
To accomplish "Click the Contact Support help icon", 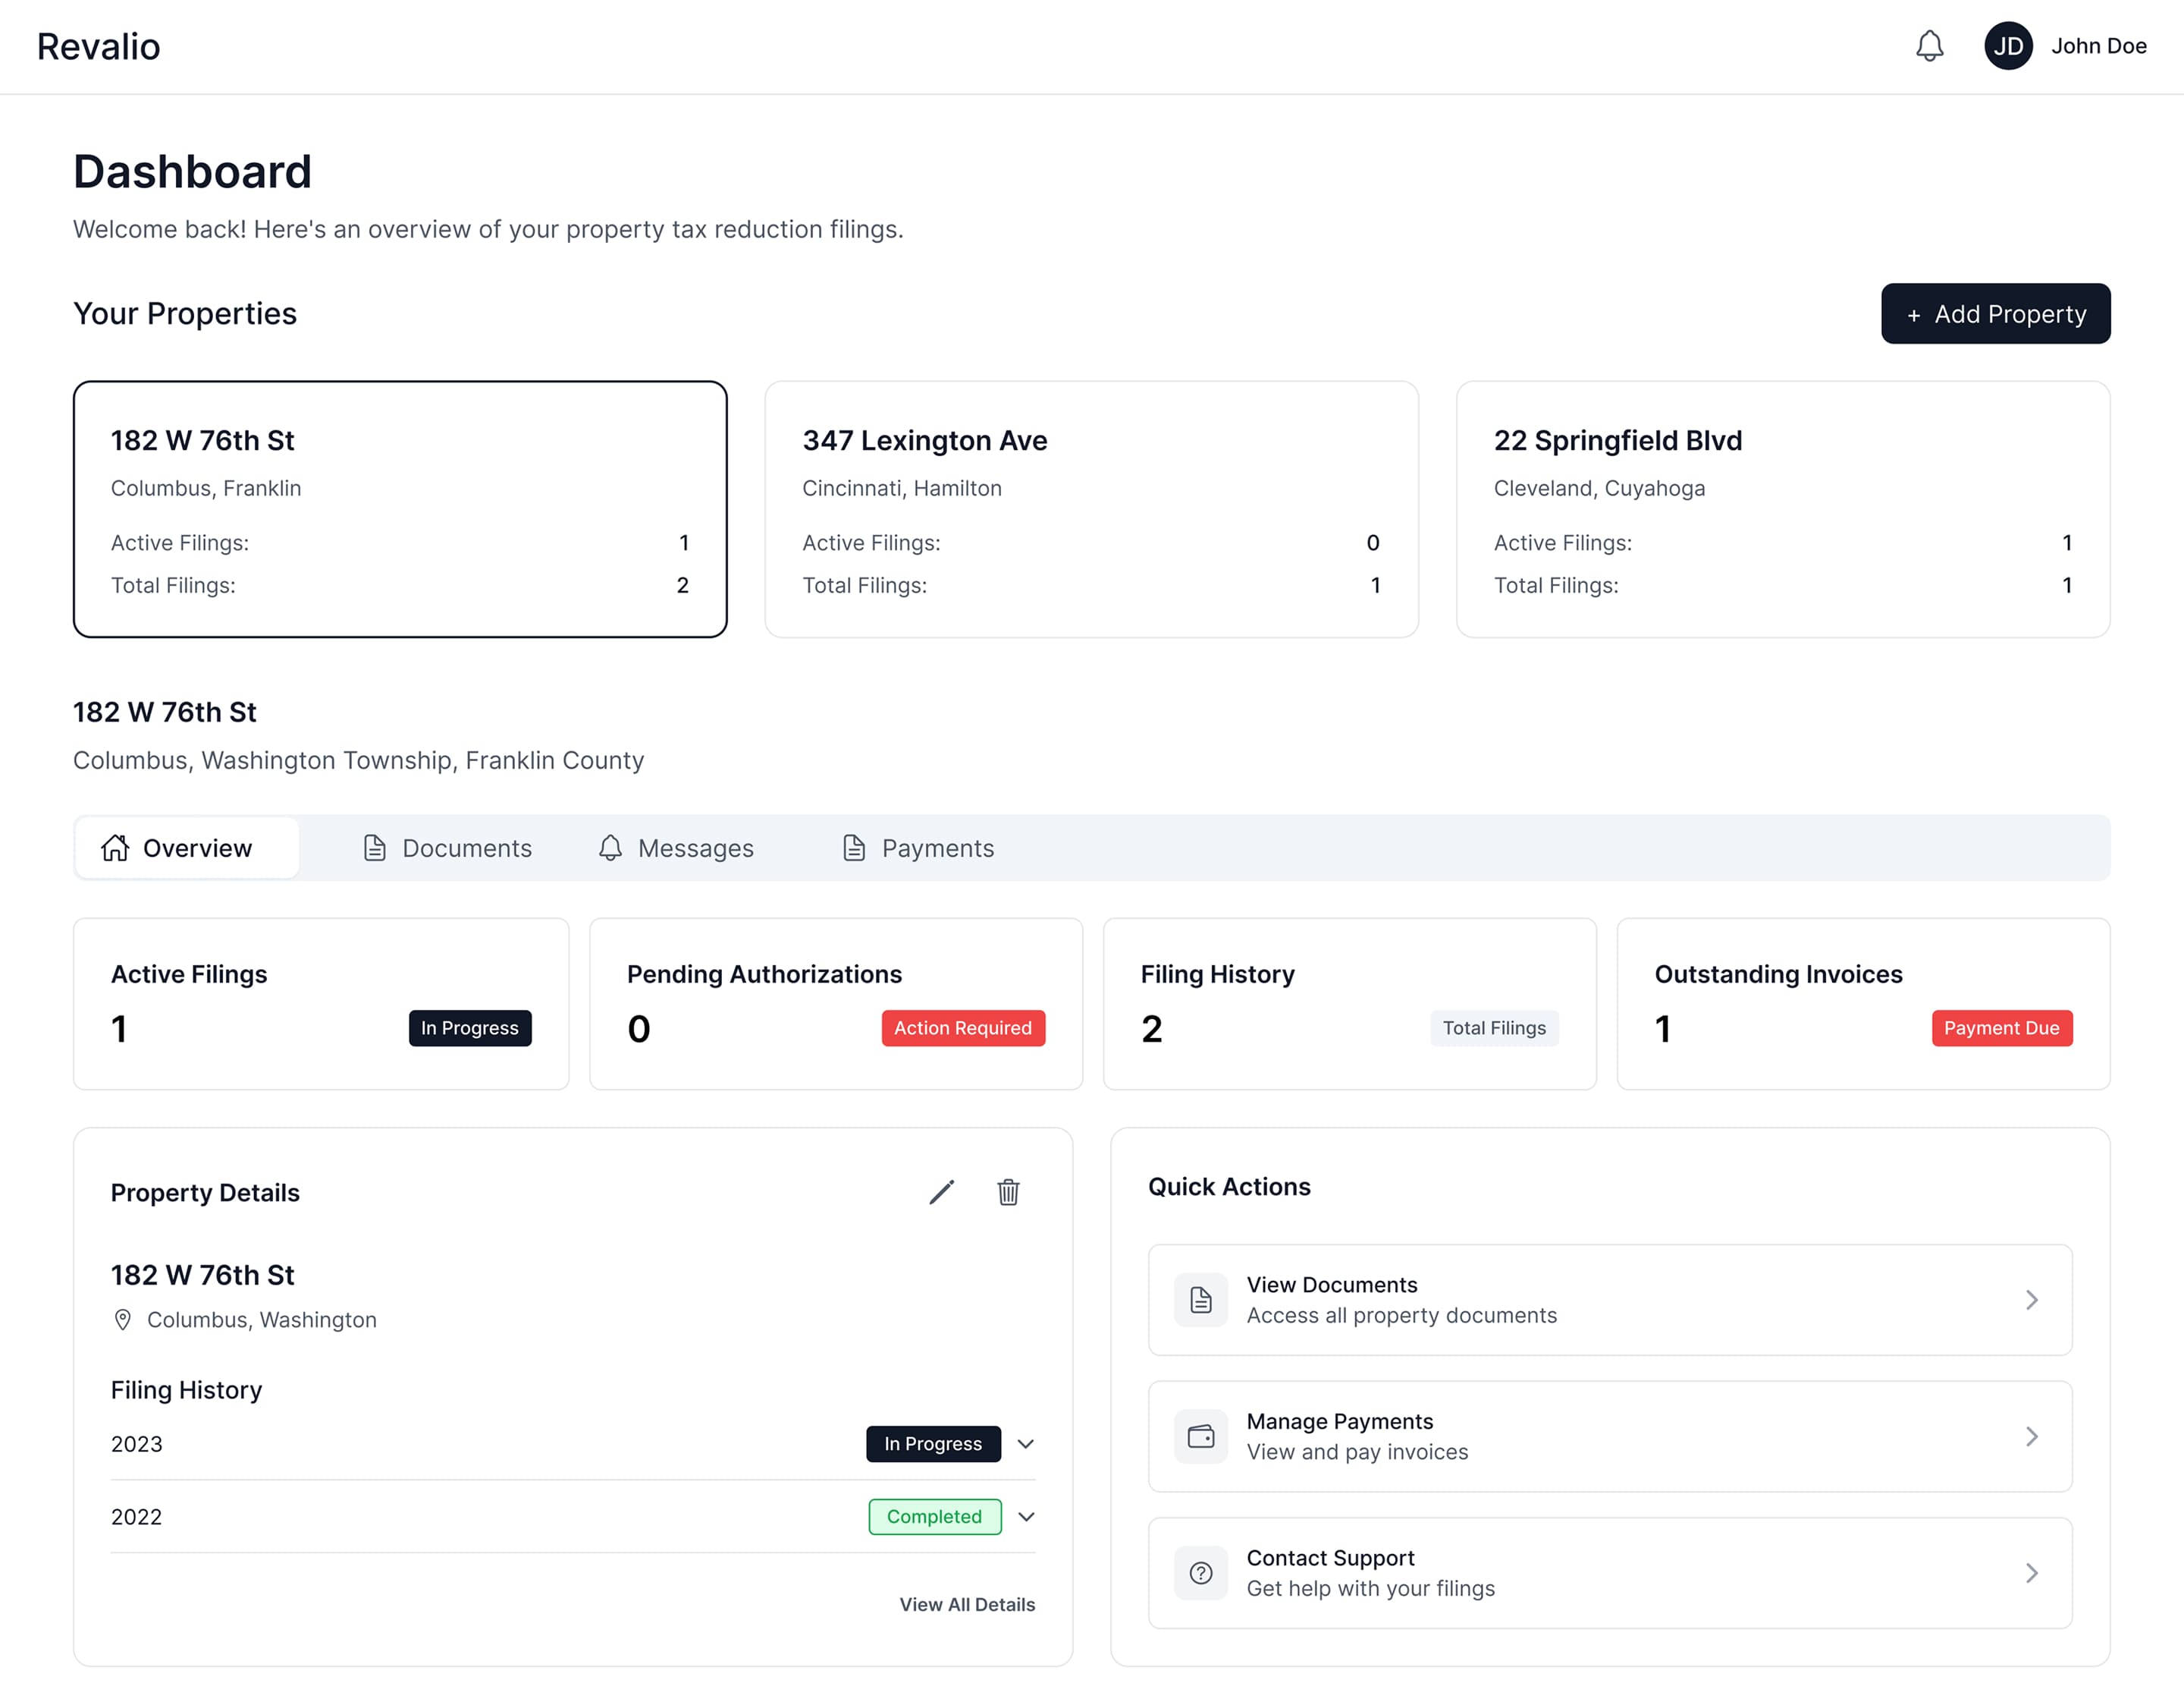I will click(x=1200, y=1573).
